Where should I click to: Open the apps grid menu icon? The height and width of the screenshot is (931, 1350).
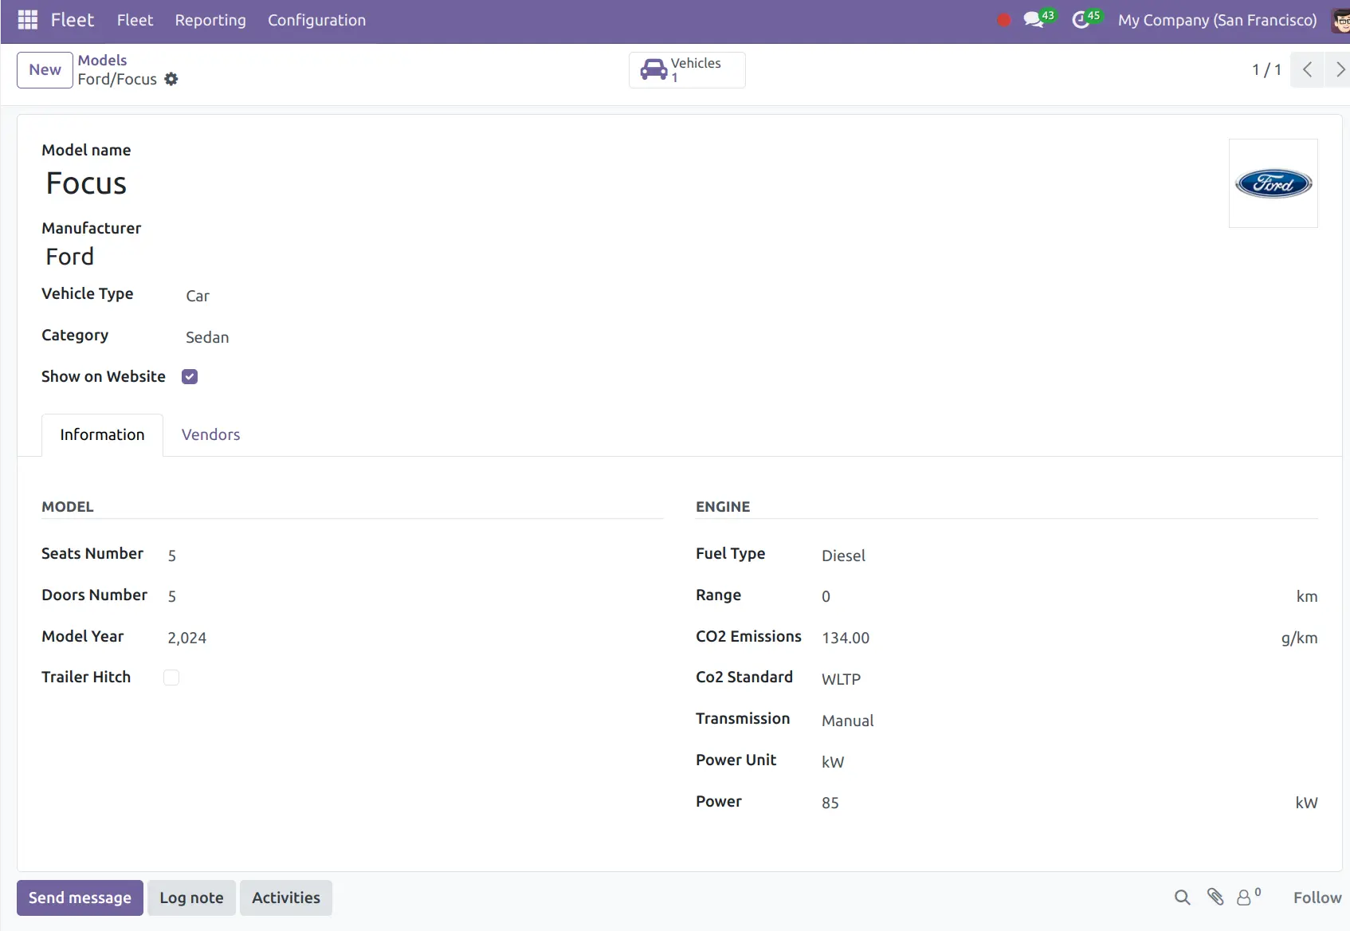point(28,20)
